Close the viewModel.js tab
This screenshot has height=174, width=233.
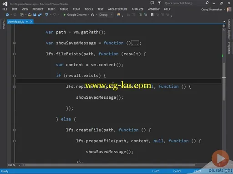pos(31,22)
